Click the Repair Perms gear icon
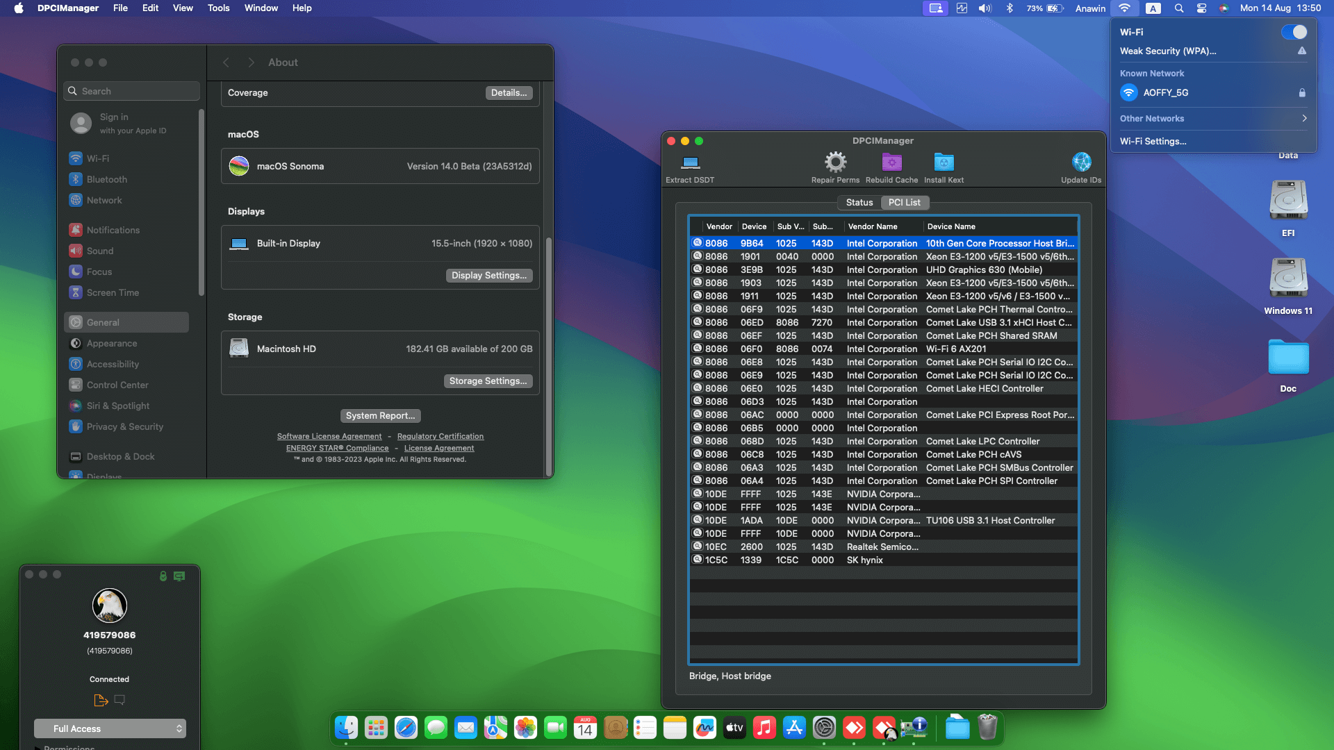 835,163
